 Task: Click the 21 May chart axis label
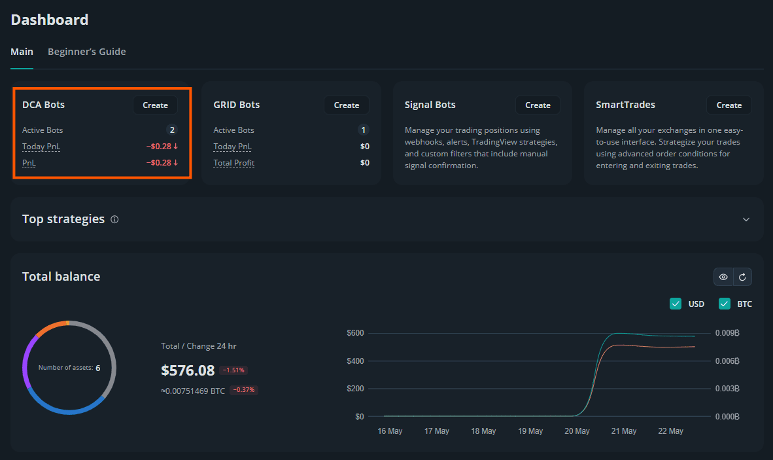(624, 431)
